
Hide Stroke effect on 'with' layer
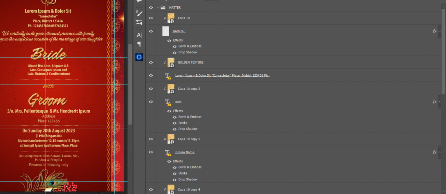coord(175,123)
